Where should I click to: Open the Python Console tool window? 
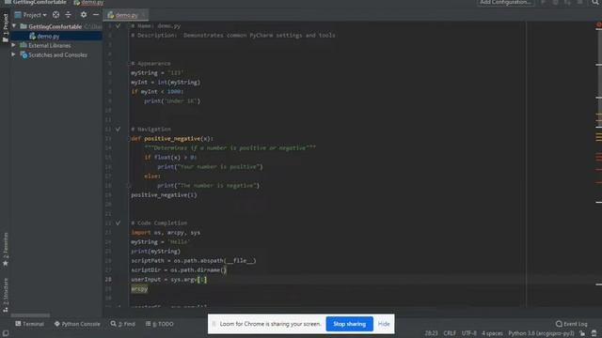[x=77, y=324]
